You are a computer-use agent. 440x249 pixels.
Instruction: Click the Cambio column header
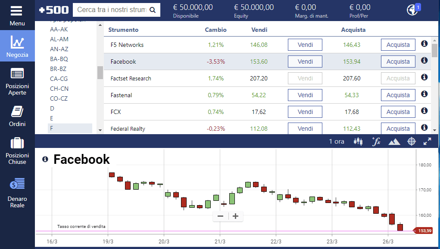[x=215, y=30]
